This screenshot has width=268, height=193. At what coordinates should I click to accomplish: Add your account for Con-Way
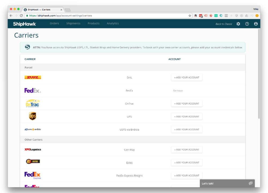187,150
